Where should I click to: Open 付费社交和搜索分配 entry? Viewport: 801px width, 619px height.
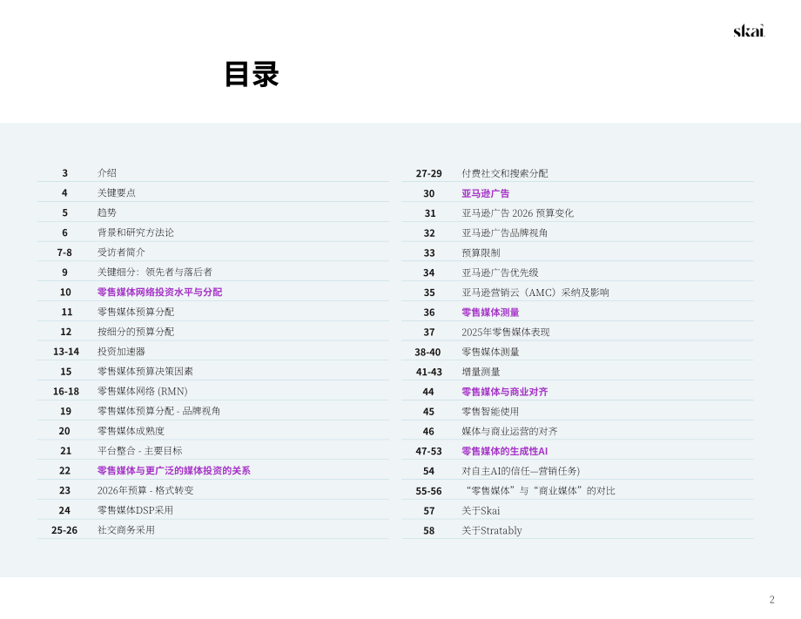tap(505, 173)
